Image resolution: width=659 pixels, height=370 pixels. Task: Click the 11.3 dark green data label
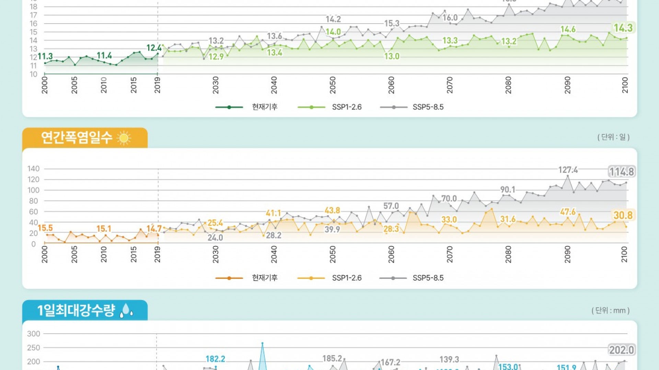click(45, 57)
